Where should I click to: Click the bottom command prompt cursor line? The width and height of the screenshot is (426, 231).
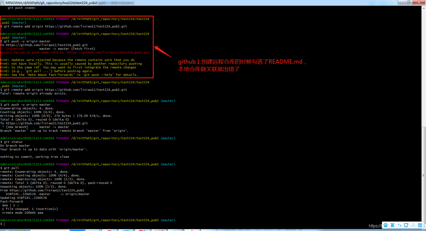coord(2,224)
